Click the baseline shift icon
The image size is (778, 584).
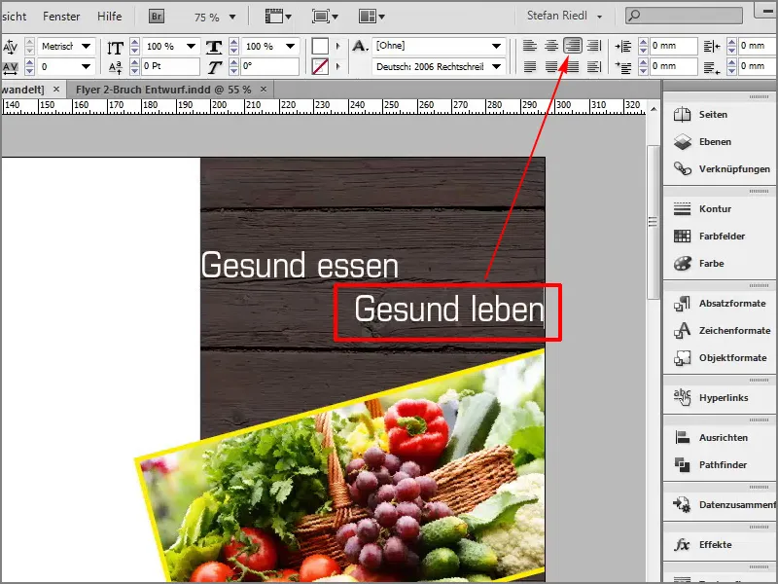115,67
